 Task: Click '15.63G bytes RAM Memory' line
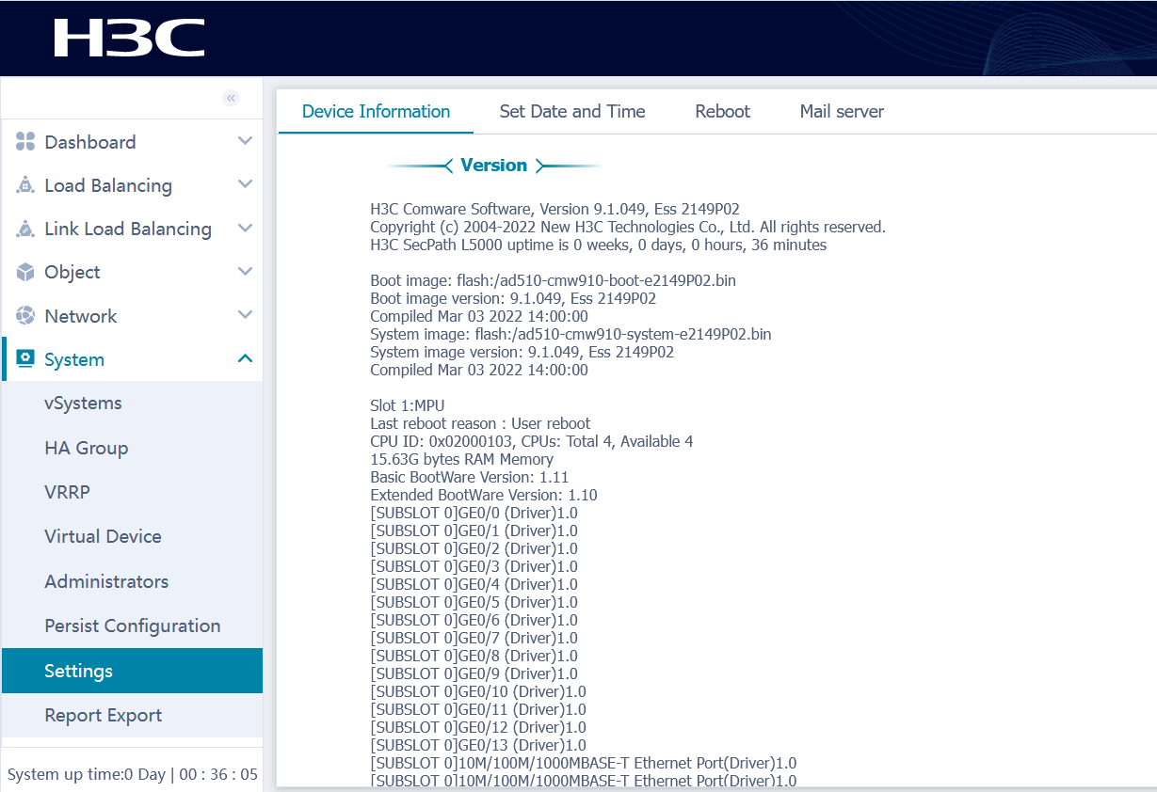pyautogui.click(x=462, y=459)
